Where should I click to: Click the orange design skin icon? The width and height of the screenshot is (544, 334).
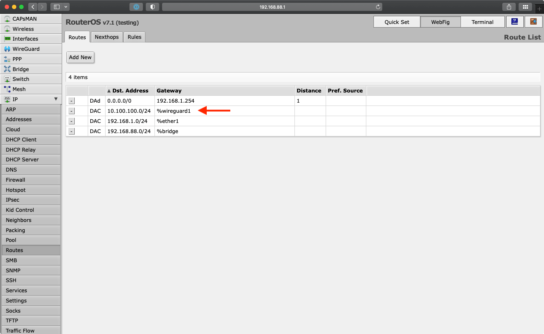(x=533, y=22)
